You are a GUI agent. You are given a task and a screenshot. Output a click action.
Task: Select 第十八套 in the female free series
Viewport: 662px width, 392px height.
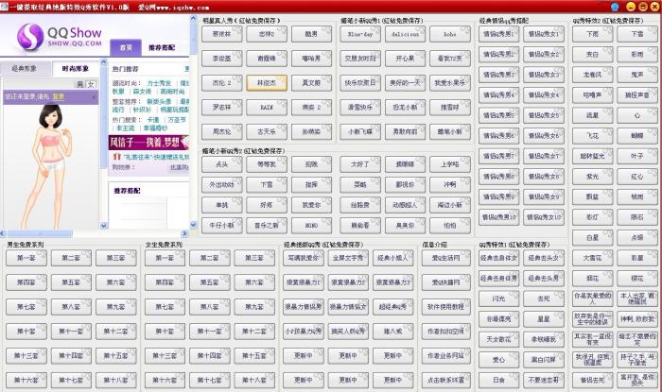pos(254,381)
